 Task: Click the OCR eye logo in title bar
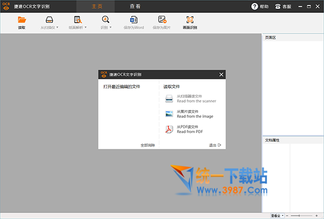(6, 6)
